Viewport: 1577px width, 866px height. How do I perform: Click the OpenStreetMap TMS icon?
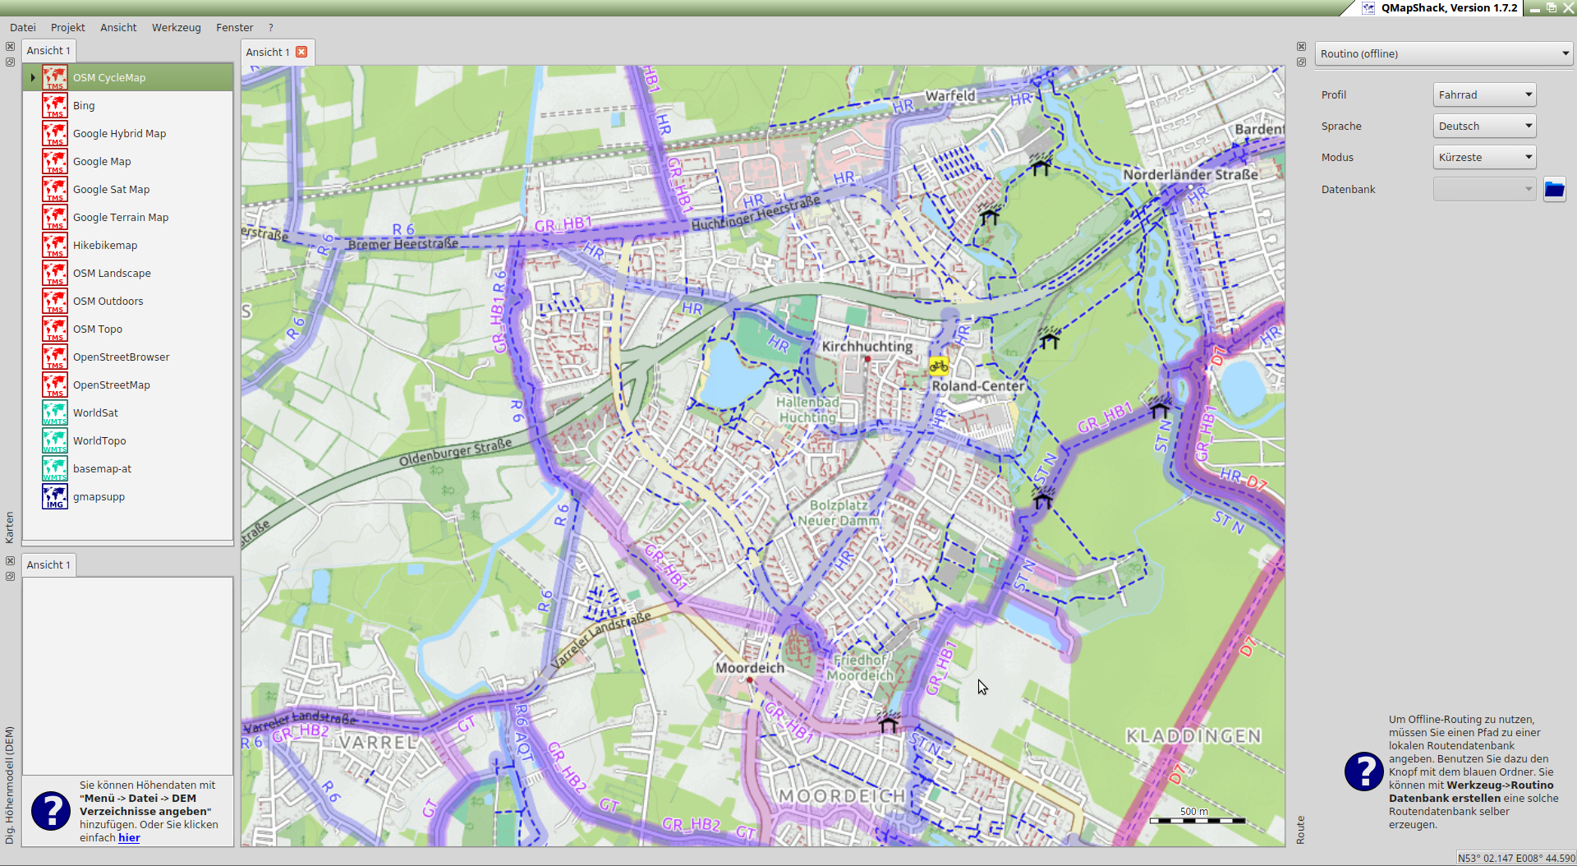coord(55,385)
